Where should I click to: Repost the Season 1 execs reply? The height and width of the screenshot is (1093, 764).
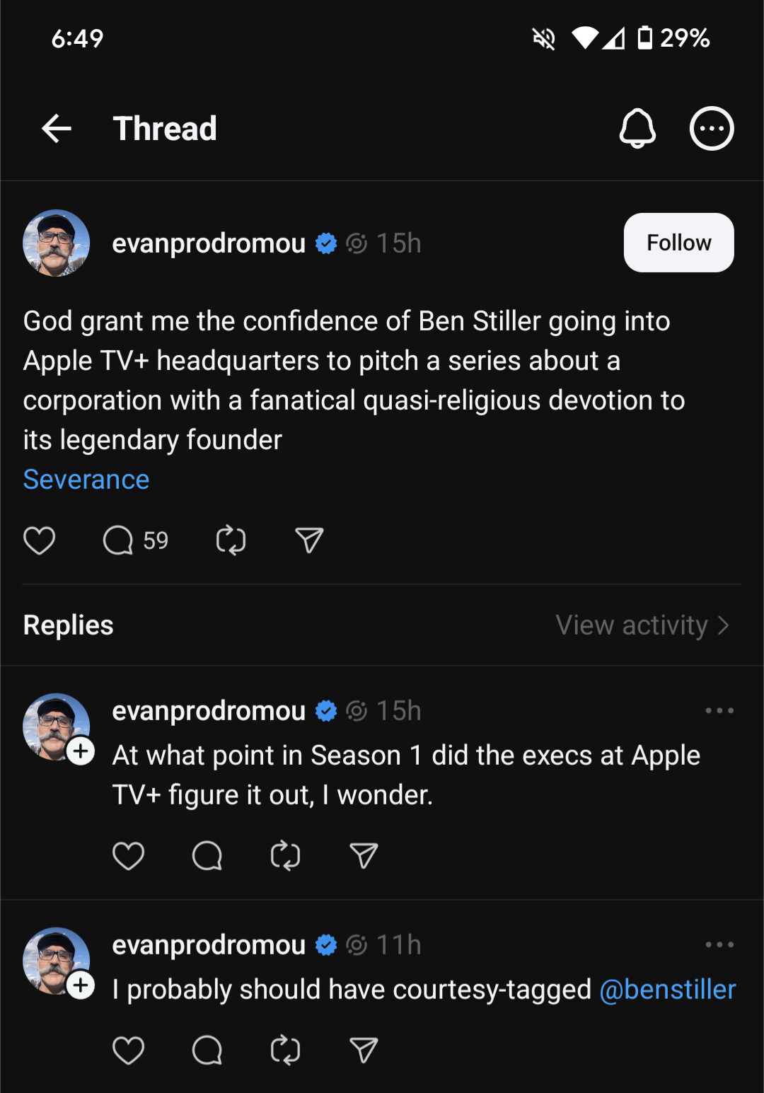point(286,856)
